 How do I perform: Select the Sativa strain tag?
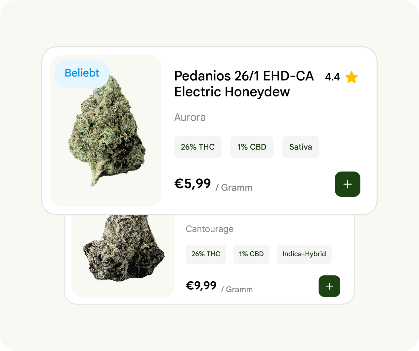[x=300, y=147]
